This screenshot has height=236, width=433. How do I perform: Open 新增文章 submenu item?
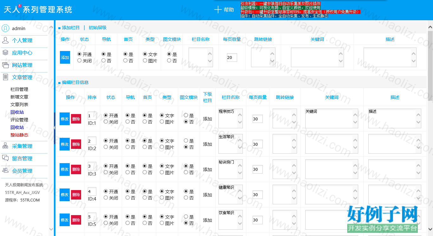tap(19, 97)
